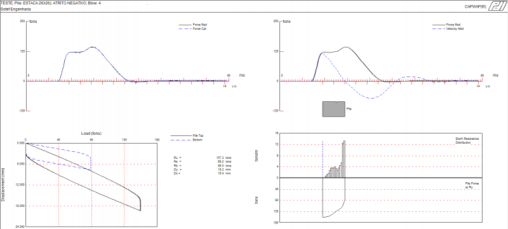
Task: Select the Rb value 89.0 tons
Action: (224, 166)
